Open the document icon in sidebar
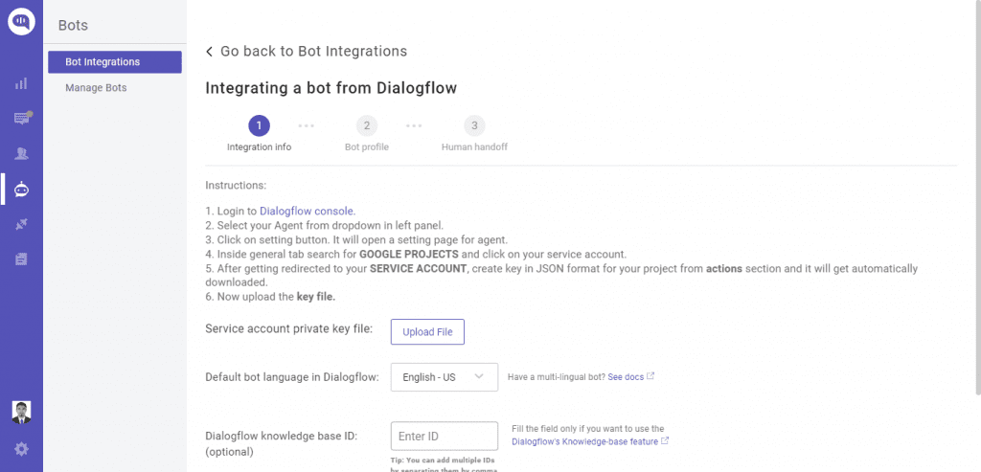The height and width of the screenshot is (472, 981). click(21, 258)
